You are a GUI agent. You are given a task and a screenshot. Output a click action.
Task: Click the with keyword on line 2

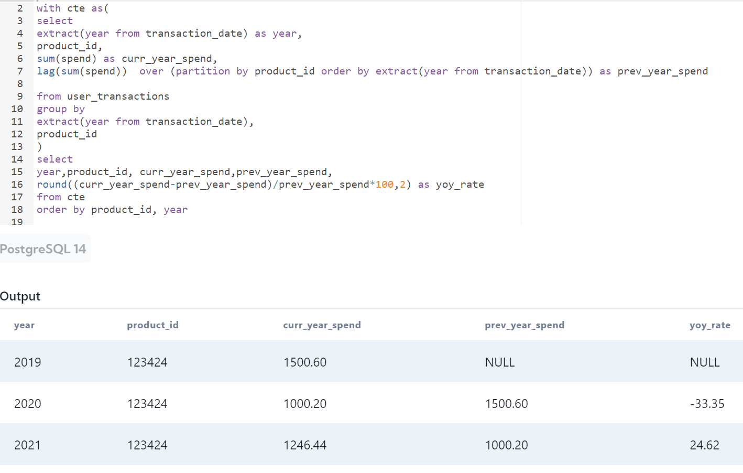[46, 8]
